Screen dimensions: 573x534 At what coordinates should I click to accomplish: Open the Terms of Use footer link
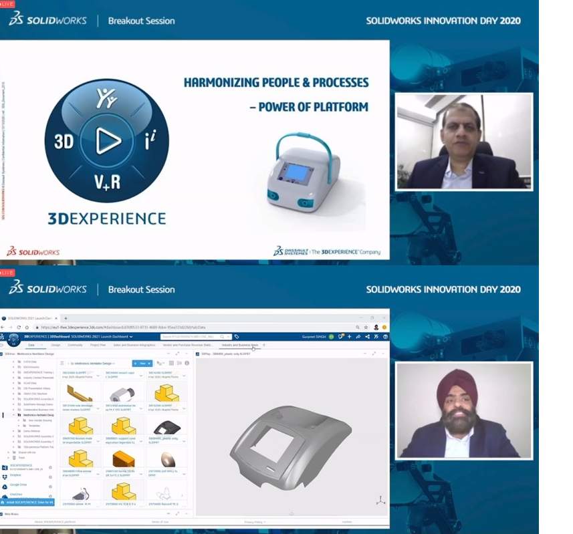coord(160,522)
